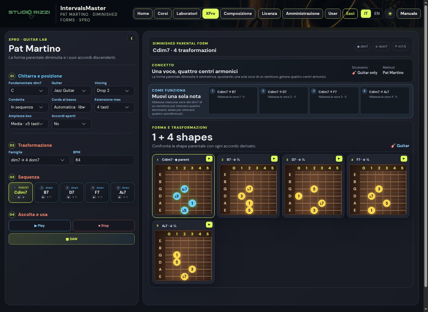Toggle the dim7 chip in the header
Viewport: 428px width, 312px height.
(363, 46)
